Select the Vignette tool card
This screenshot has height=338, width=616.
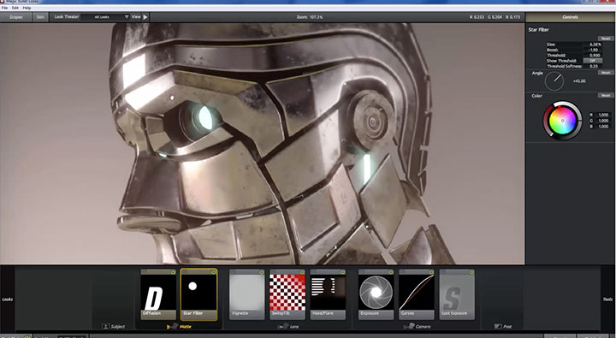(247, 294)
